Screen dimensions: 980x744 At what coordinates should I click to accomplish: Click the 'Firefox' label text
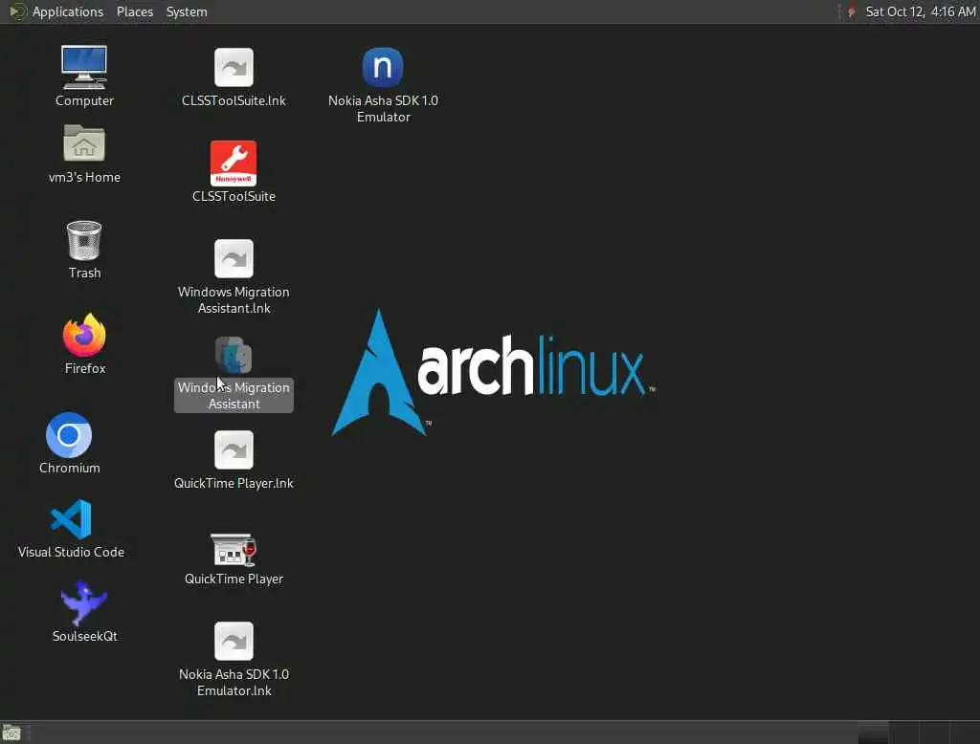tap(85, 368)
